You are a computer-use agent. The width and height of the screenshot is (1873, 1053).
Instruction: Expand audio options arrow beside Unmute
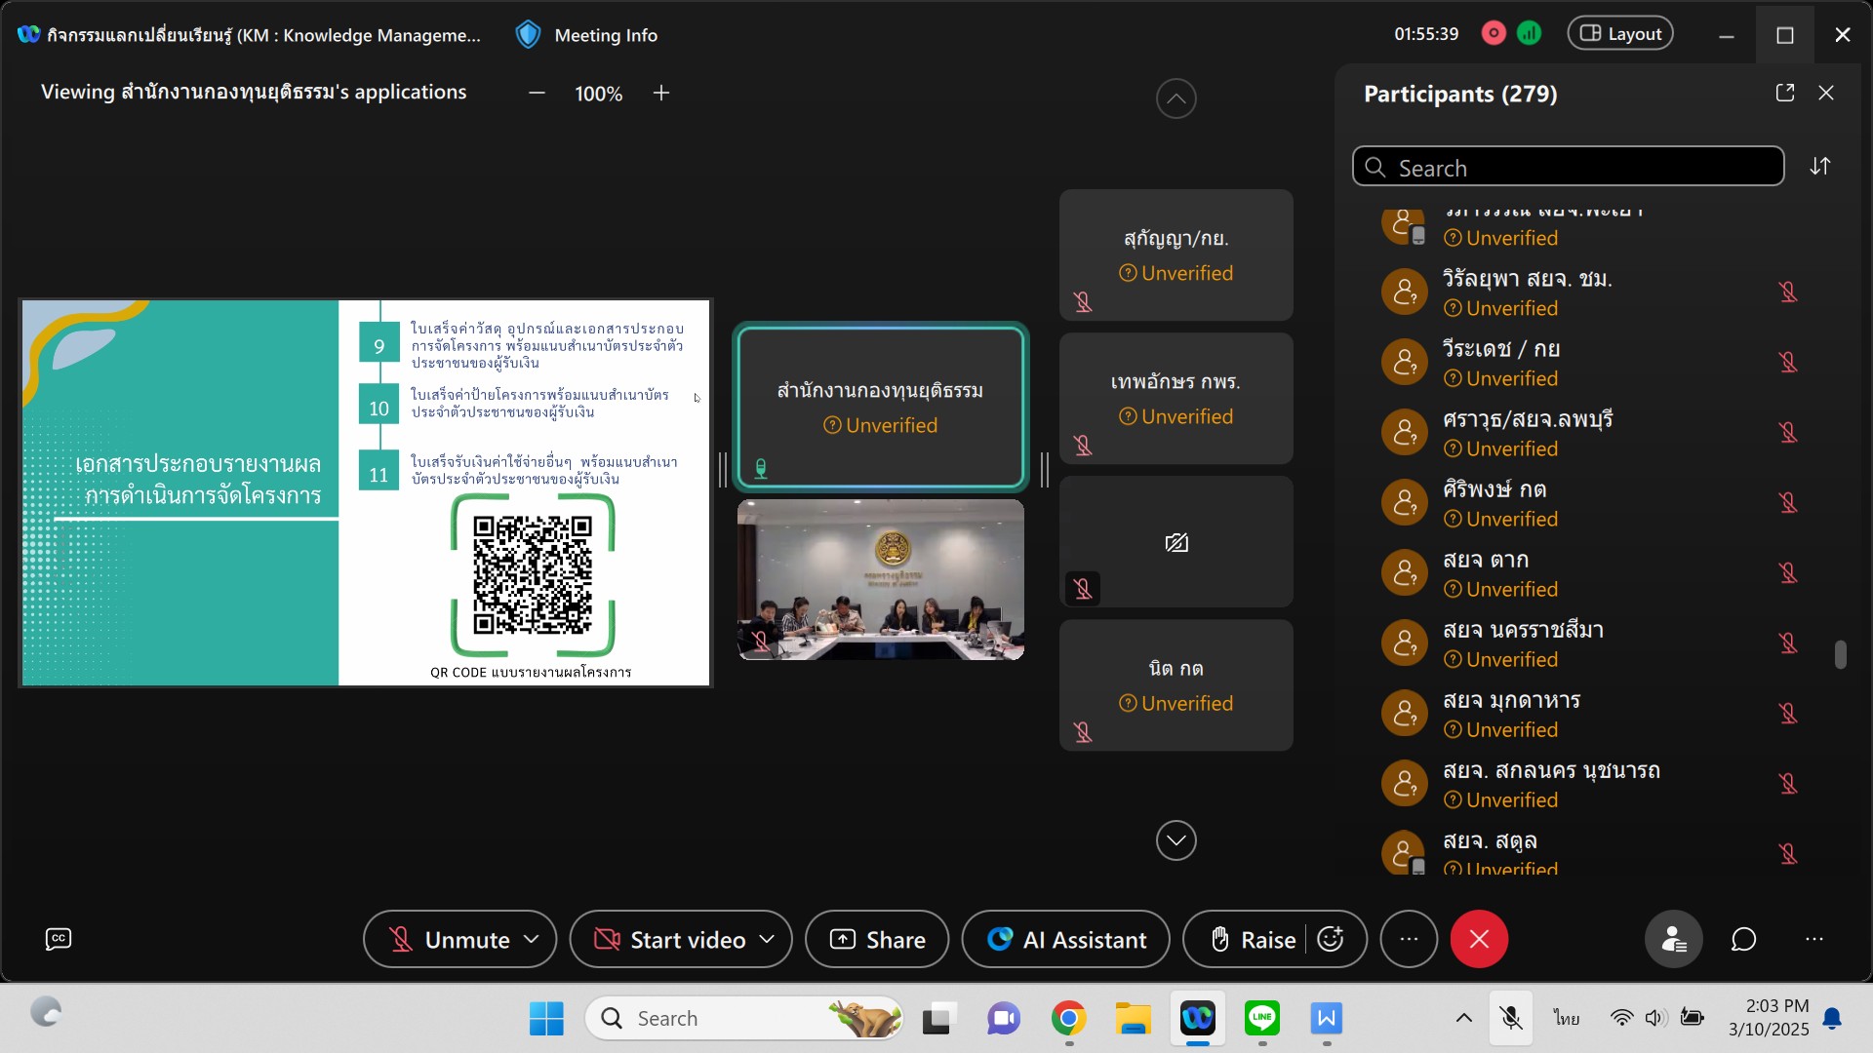[x=532, y=939]
